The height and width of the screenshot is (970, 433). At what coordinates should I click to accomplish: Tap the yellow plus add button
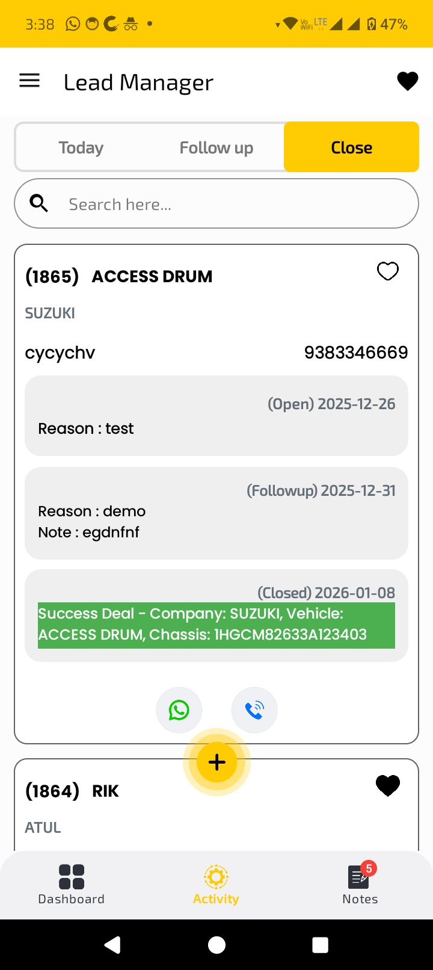pyautogui.click(x=216, y=762)
